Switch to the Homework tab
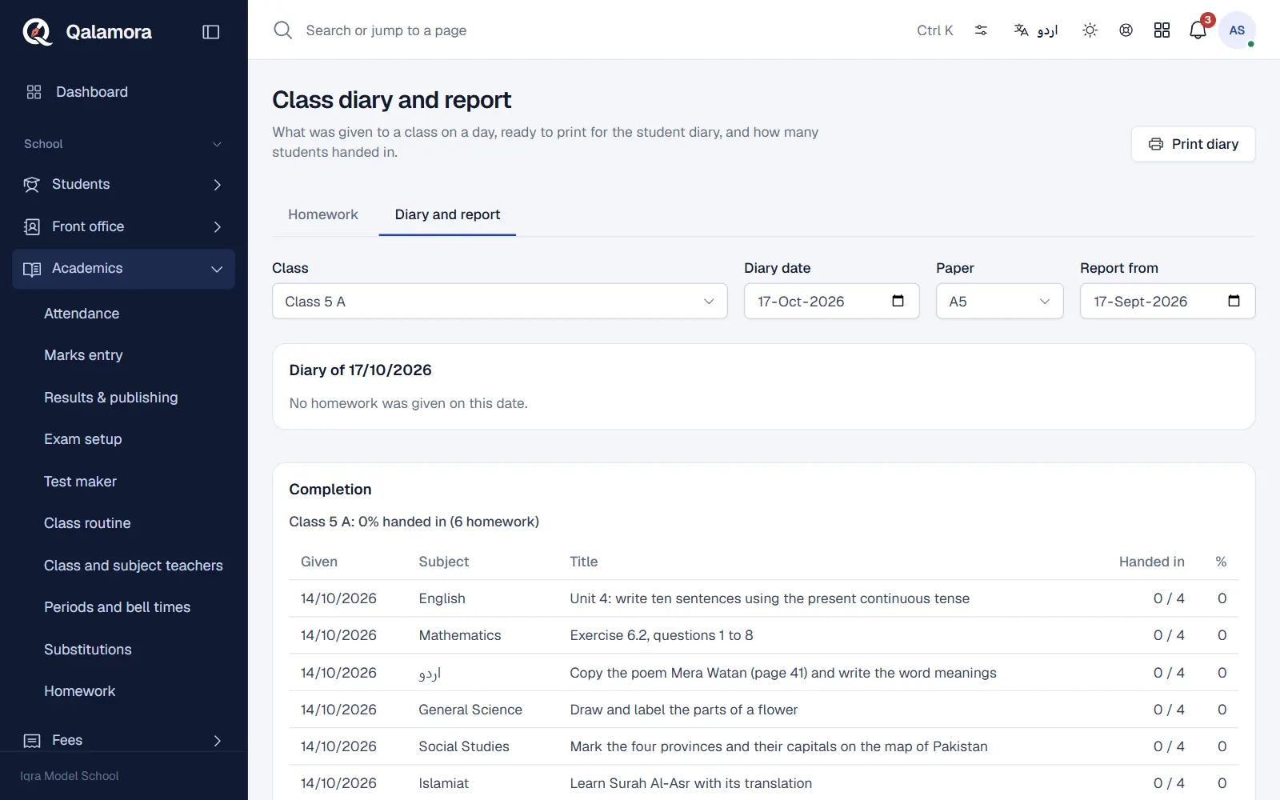This screenshot has width=1280, height=800. tap(323, 214)
